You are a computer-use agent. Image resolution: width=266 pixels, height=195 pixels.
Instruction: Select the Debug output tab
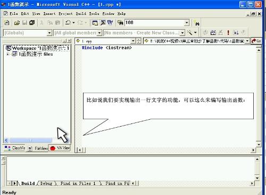pos(46,183)
